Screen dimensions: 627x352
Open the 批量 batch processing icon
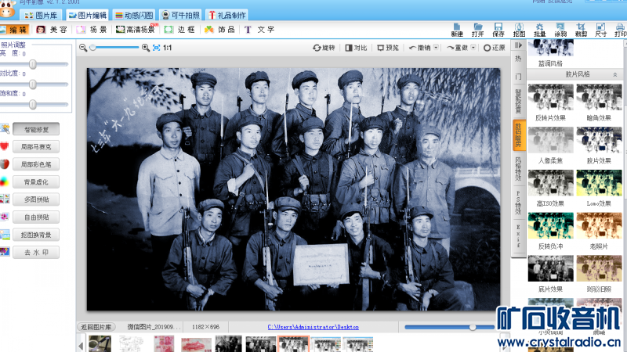(x=539, y=30)
